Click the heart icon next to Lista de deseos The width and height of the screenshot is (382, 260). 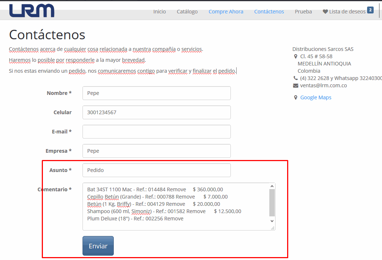(325, 11)
